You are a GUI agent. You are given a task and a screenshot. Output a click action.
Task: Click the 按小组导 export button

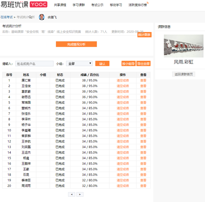(128, 64)
